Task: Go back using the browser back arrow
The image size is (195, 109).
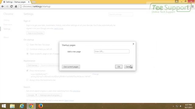Action: tap(3, 6)
